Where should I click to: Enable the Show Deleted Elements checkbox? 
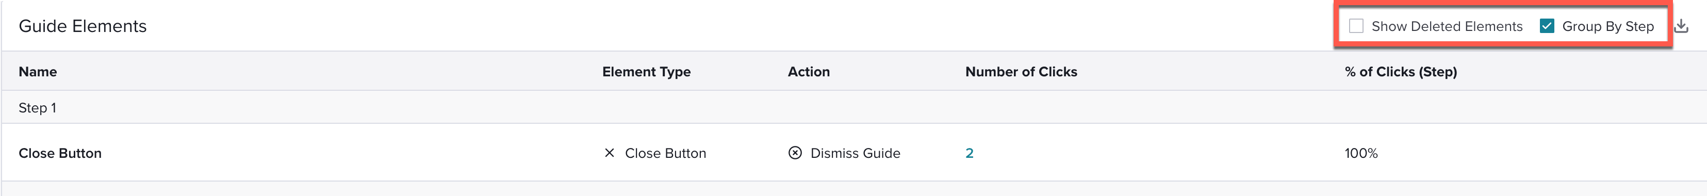1356,26
